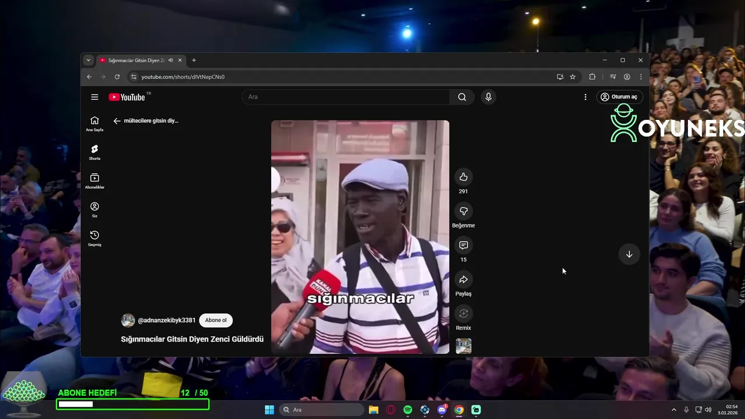
Task: Open channel @adnanzekibyk3381
Action: pyautogui.click(x=166, y=321)
